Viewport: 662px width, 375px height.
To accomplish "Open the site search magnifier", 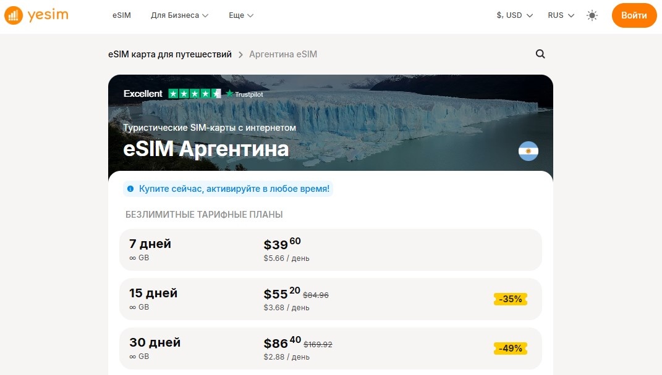I will [x=540, y=54].
